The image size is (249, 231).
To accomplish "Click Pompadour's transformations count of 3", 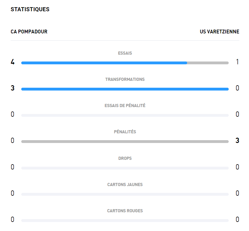I will [12, 88].
